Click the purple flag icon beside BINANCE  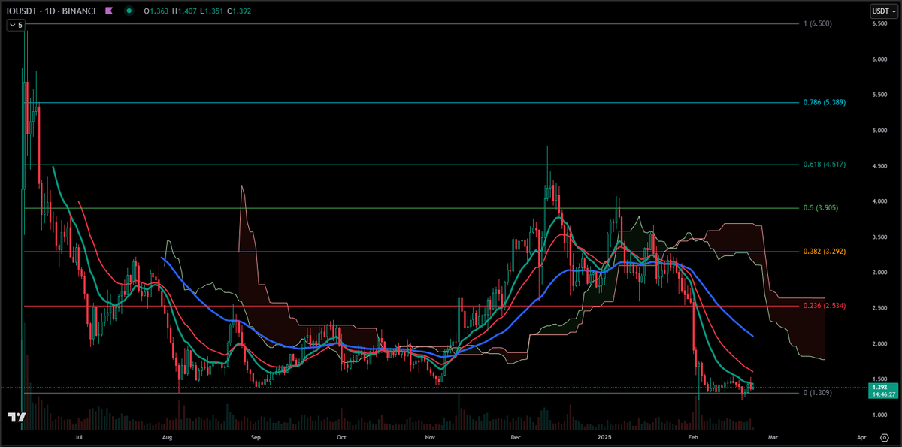[x=109, y=11]
